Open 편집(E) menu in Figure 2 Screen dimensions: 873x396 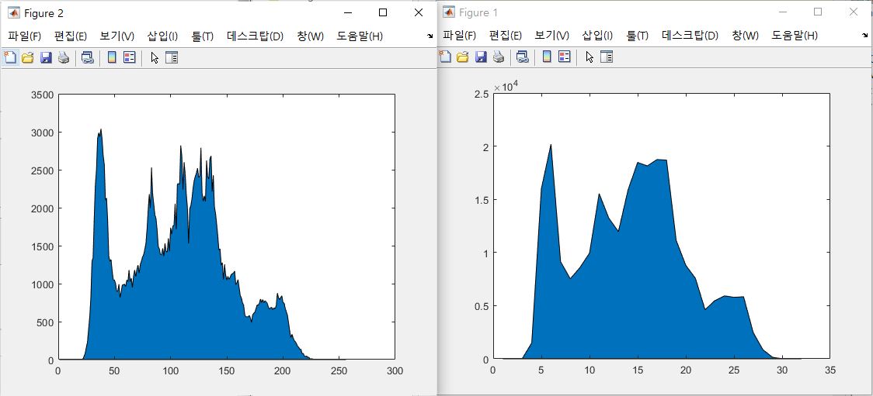[x=70, y=36]
